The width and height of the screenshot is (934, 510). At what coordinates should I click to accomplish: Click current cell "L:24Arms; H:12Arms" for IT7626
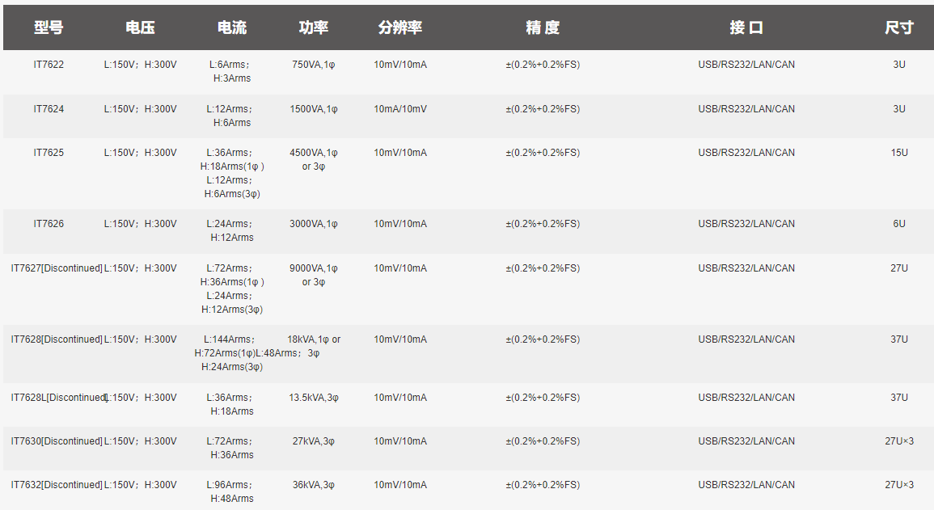(x=232, y=231)
